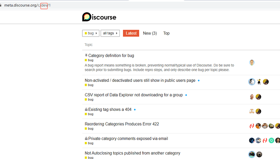Viewport: 280px width, 159px height.
Task: Open Reordering Categories Produces Error 422 topic
Action: pos(122,124)
